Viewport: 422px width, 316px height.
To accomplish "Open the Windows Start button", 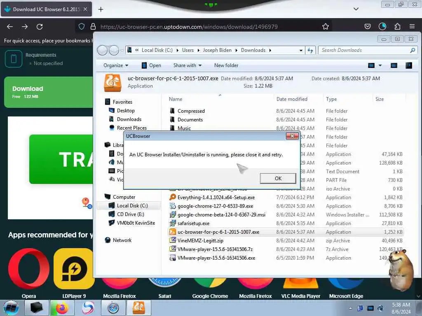I will [11, 308].
